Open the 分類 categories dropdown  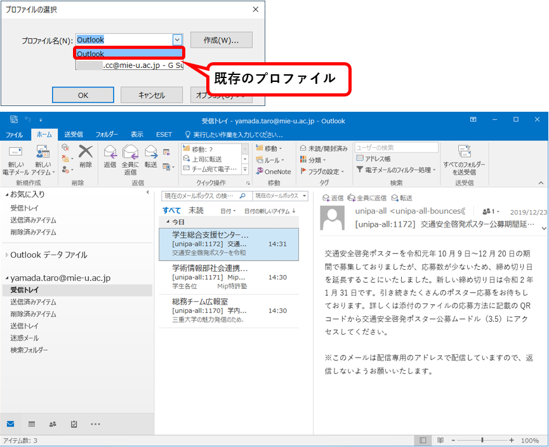click(313, 160)
